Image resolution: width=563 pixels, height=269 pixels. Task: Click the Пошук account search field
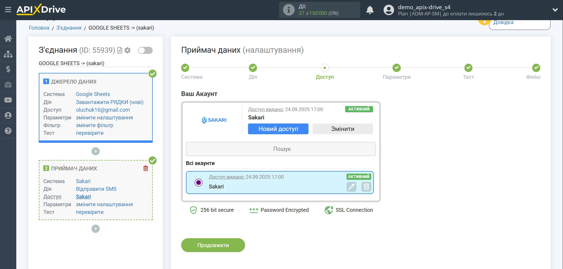click(281, 149)
